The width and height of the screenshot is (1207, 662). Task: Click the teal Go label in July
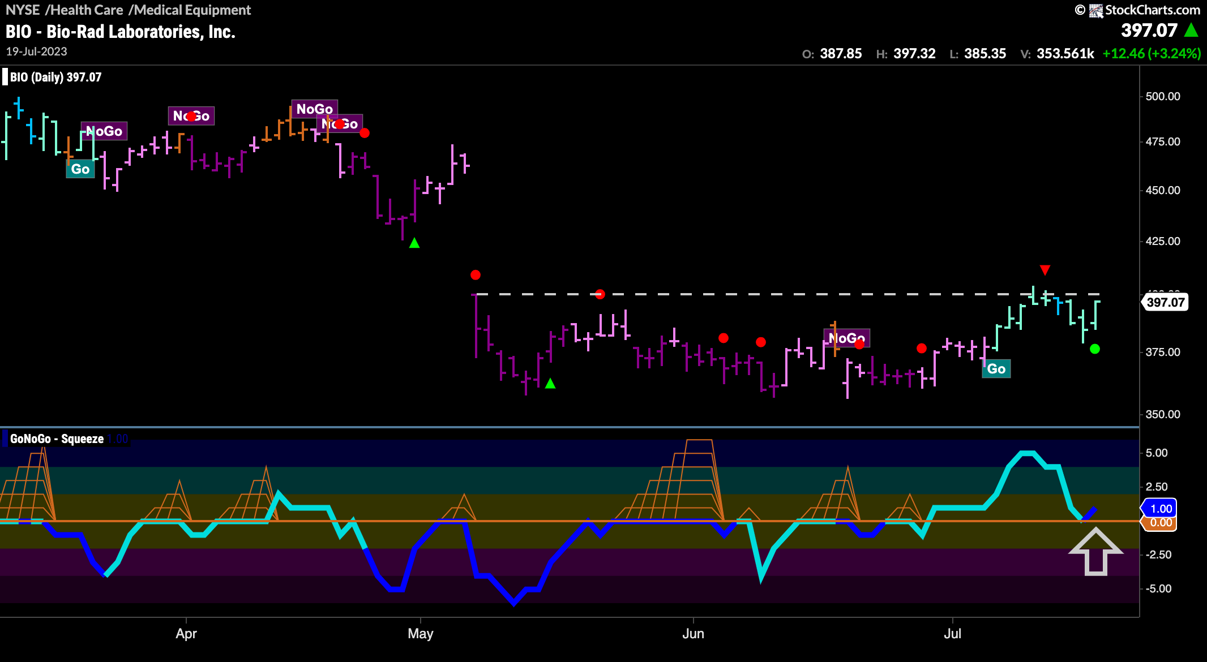996,369
